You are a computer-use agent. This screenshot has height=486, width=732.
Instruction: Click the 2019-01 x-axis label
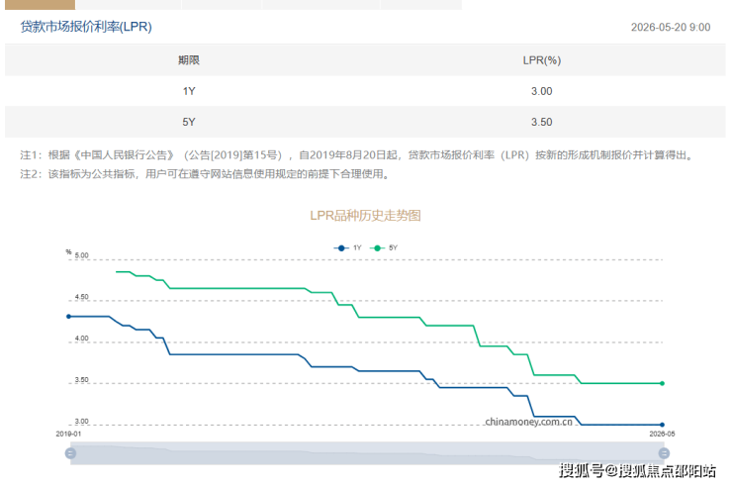(x=68, y=434)
